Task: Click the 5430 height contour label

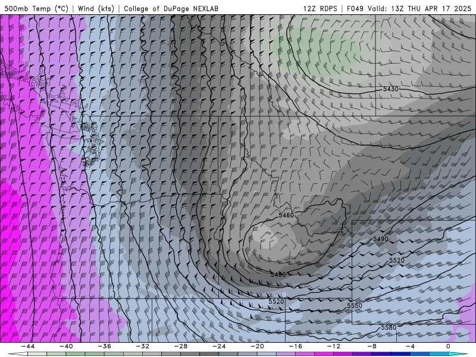Action: point(390,89)
